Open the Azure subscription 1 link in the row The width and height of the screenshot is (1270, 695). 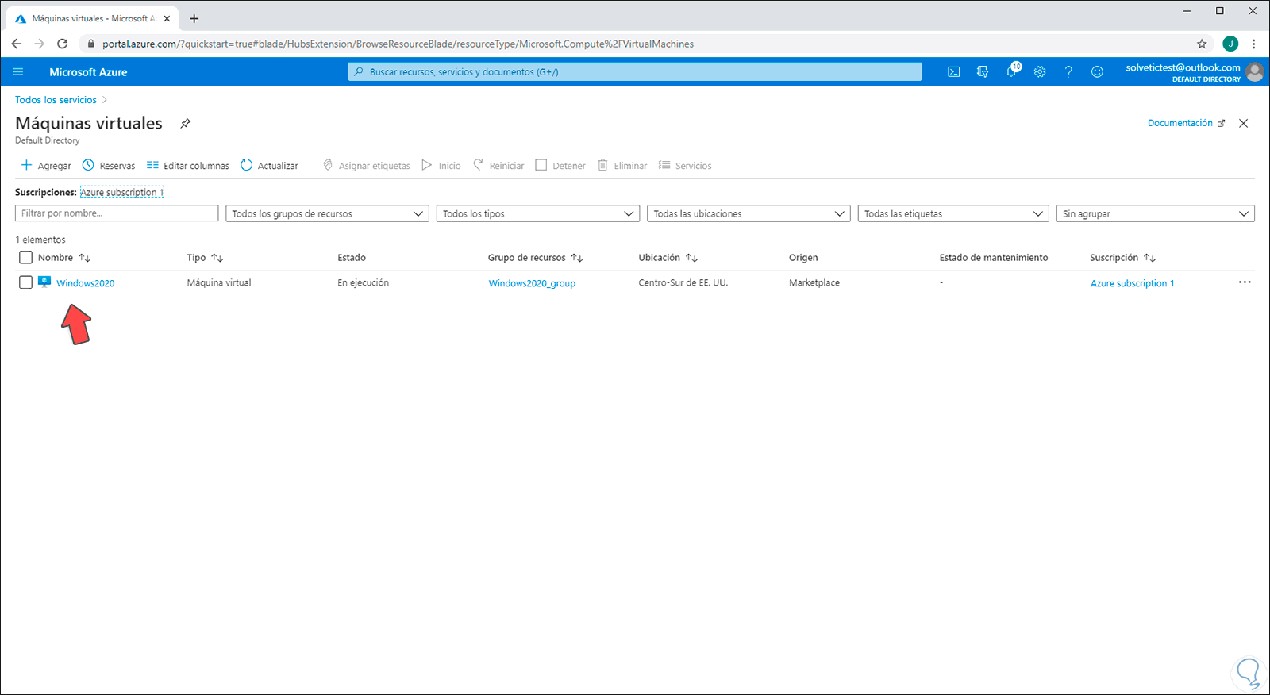coord(1132,283)
